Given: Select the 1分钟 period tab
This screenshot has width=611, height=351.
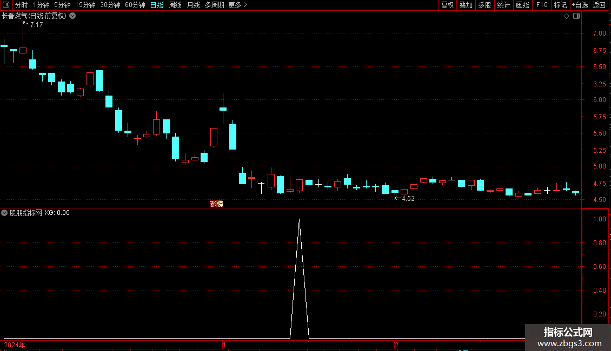Looking at the screenshot, I should (x=41, y=5).
